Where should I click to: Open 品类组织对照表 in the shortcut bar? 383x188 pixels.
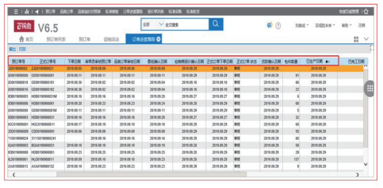tap(89, 12)
